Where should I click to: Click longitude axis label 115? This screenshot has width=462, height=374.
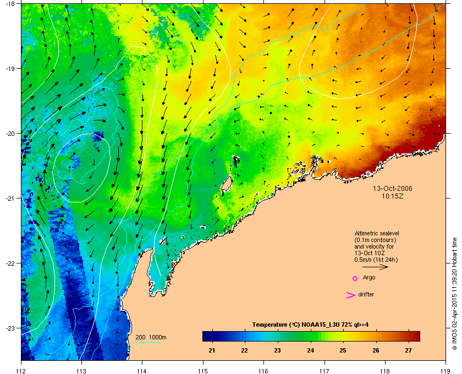coord(203,371)
